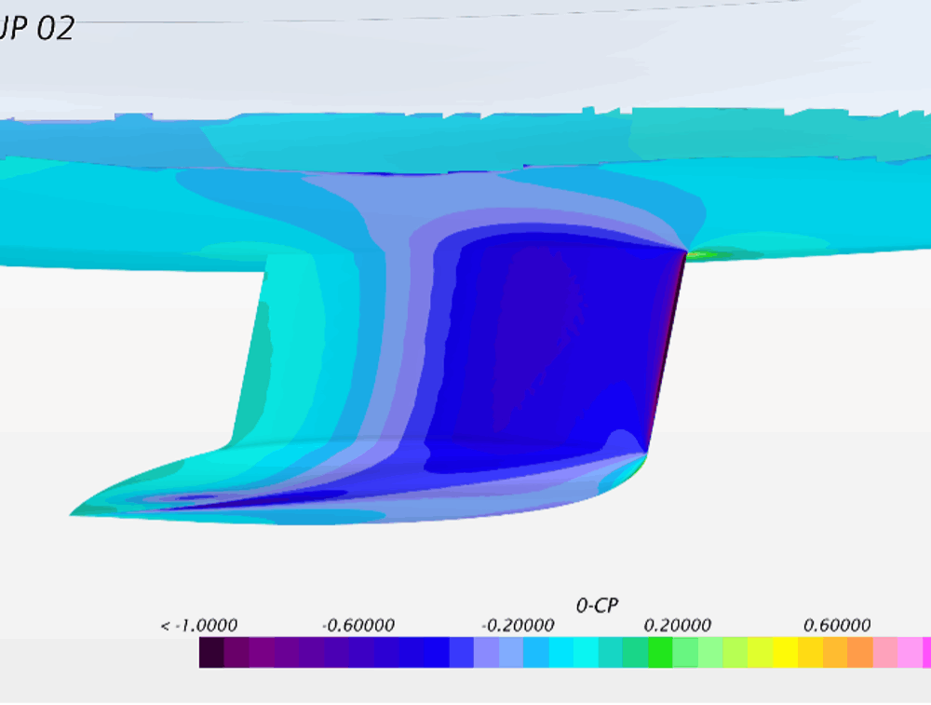
Task: Select the < -1.0000 legend label
Action: (198, 626)
